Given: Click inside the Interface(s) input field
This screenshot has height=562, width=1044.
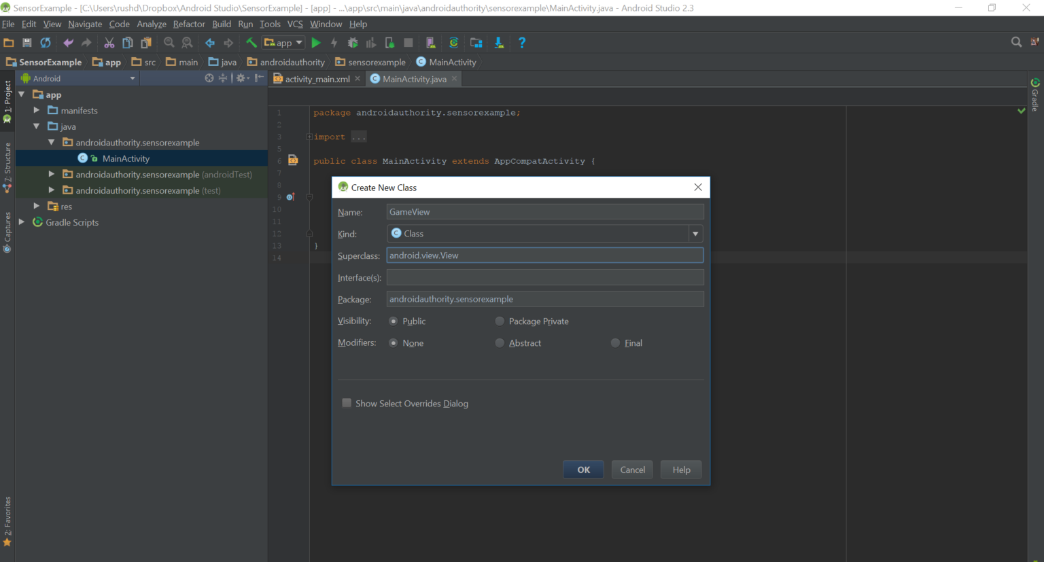Looking at the screenshot, I should [544, 277].
